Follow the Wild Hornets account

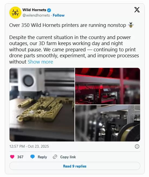point(59,15)
